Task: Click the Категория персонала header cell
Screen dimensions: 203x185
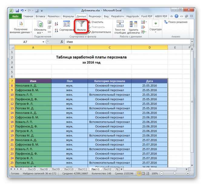Action: coord(109,81)
